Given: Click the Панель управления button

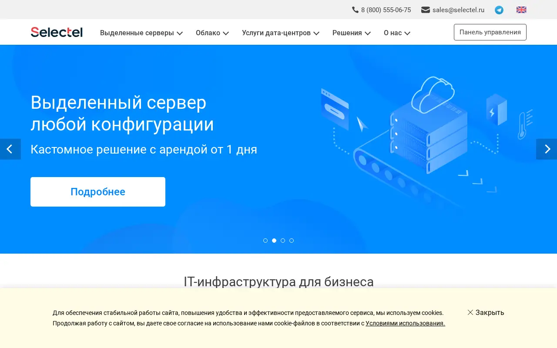Looking at the screenshot, I should tap(490, 32).
